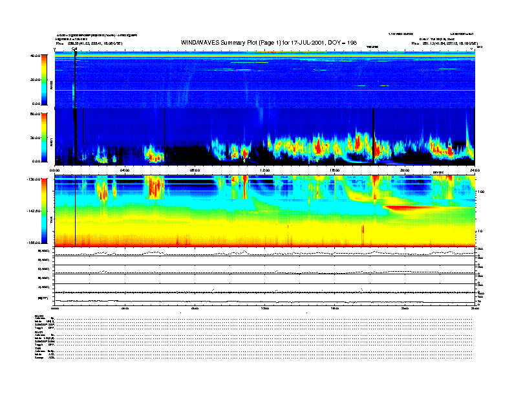Click the 10 label right of TNR panel
512x396 pixels.
pos(480,231)
